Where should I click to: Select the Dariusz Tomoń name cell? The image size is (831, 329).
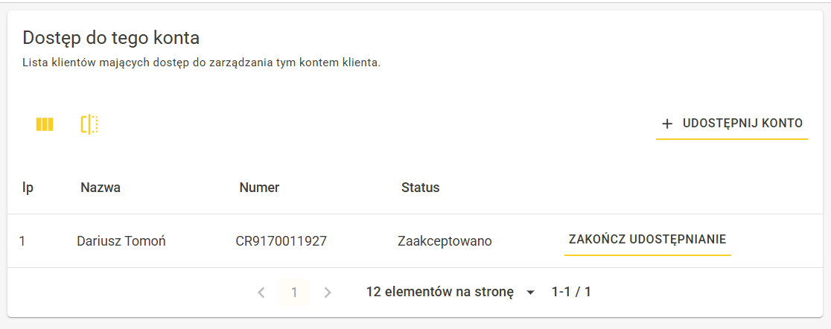(121, 241)
